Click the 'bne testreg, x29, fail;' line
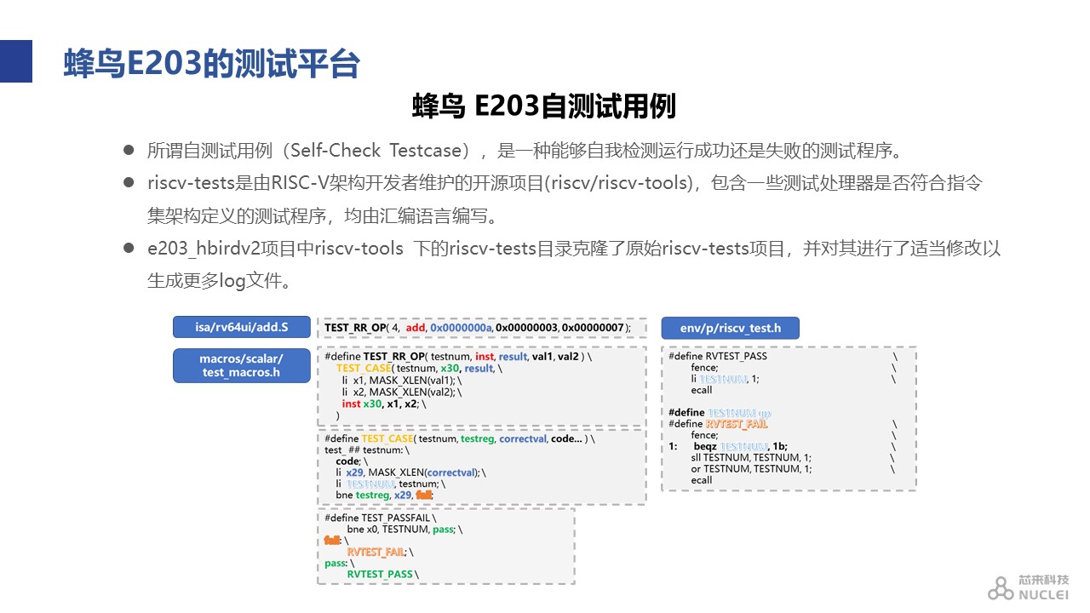 point(385,495)
